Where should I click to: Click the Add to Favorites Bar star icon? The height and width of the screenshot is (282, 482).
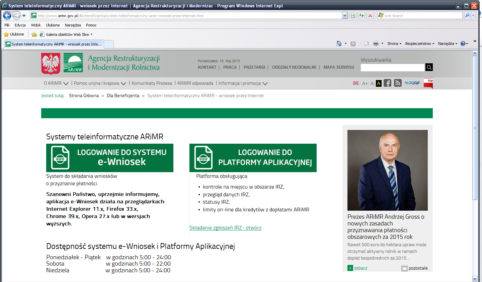[34, 34]
